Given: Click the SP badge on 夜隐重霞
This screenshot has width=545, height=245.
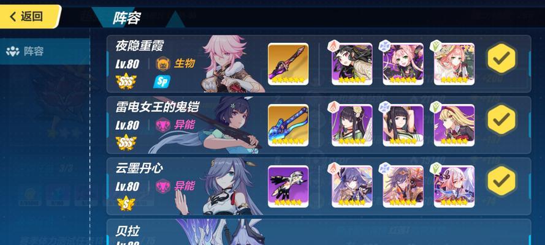Looking at the screenshot, I should [162, 81].
